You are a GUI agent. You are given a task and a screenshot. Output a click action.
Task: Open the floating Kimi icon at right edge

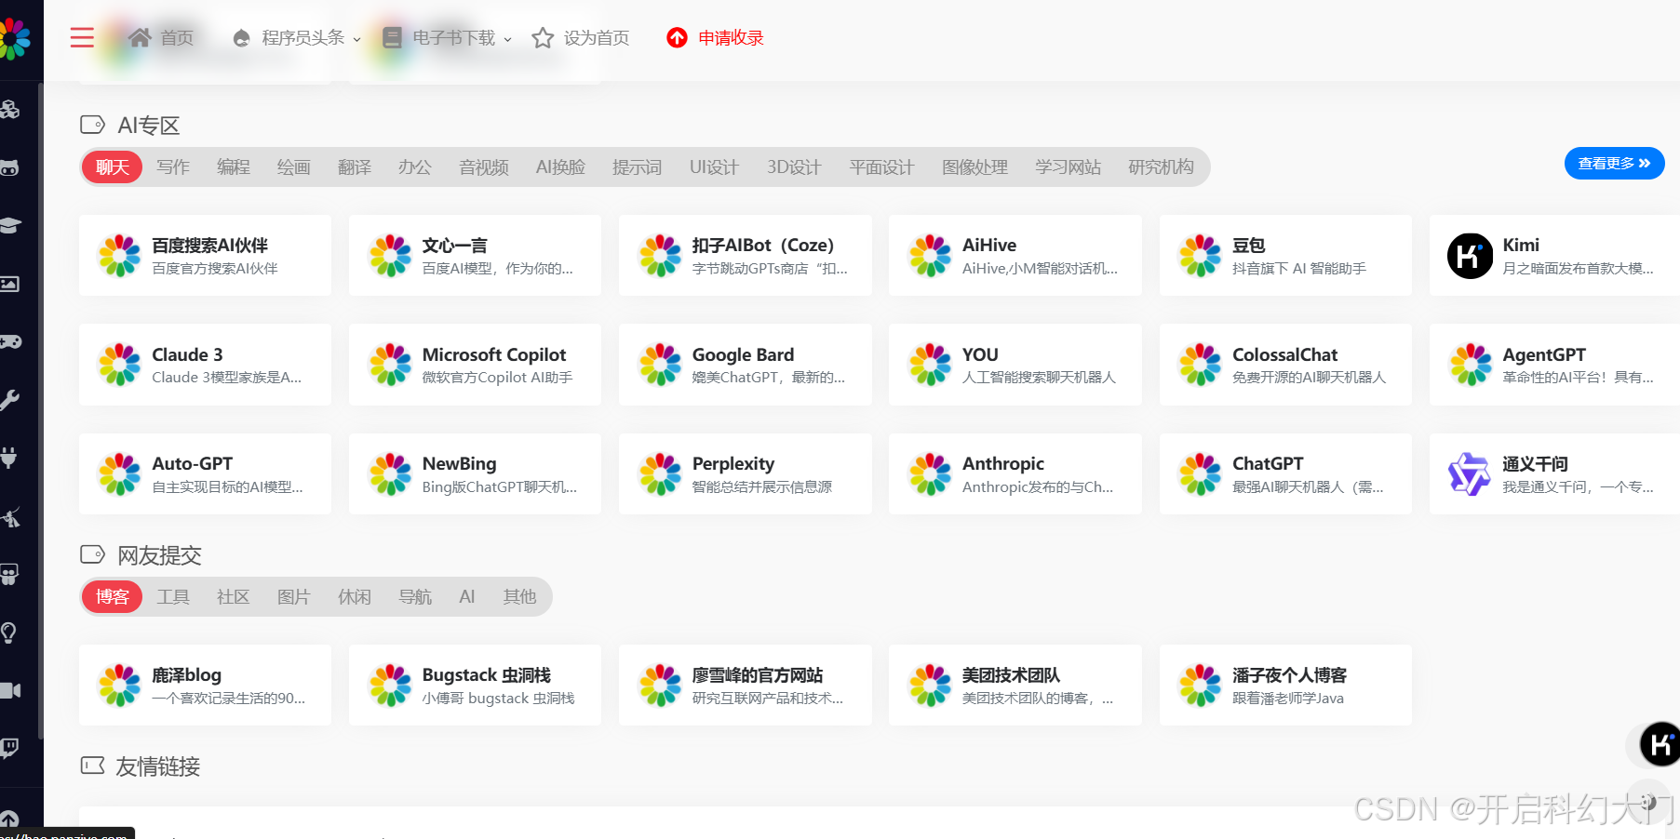coord(1660,744)
